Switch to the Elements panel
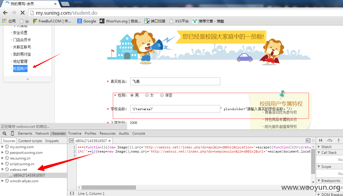The height and width of the screenshot is (196, 343). point(25,133)
